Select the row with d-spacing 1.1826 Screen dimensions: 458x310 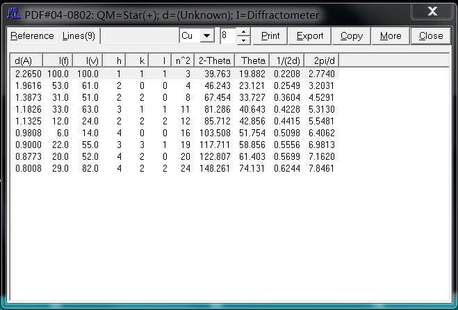(x=175, y=109)
